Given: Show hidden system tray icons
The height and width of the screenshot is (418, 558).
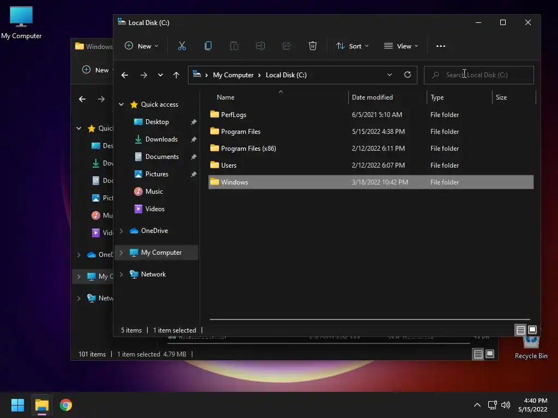Looking at the screenshot, I should pyautogui.click(x=477, y=405).
